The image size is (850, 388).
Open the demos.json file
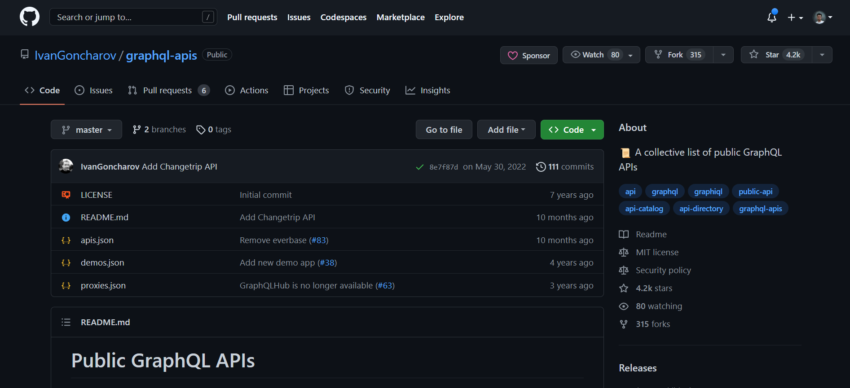point(102,262)
